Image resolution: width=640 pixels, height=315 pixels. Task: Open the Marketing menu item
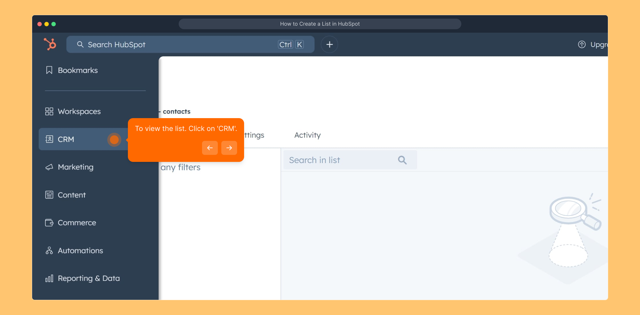(x=76, y=167)
